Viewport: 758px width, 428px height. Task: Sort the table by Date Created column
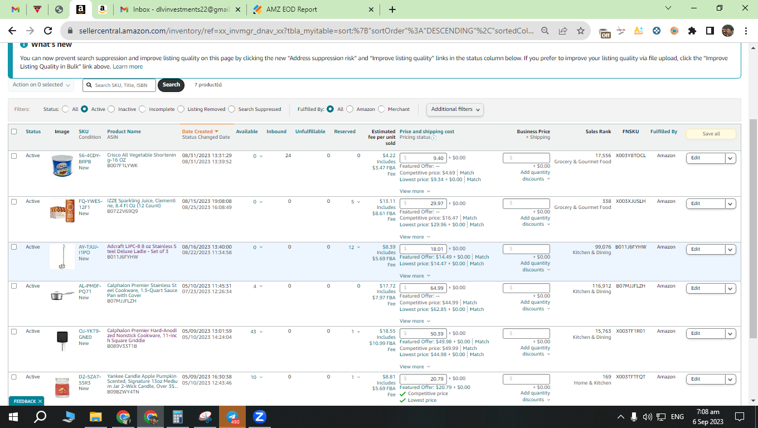[200, 132]
